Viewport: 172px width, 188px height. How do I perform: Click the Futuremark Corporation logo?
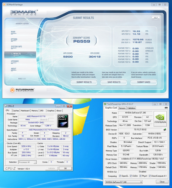pyautogui.click(x=22, y=90)
